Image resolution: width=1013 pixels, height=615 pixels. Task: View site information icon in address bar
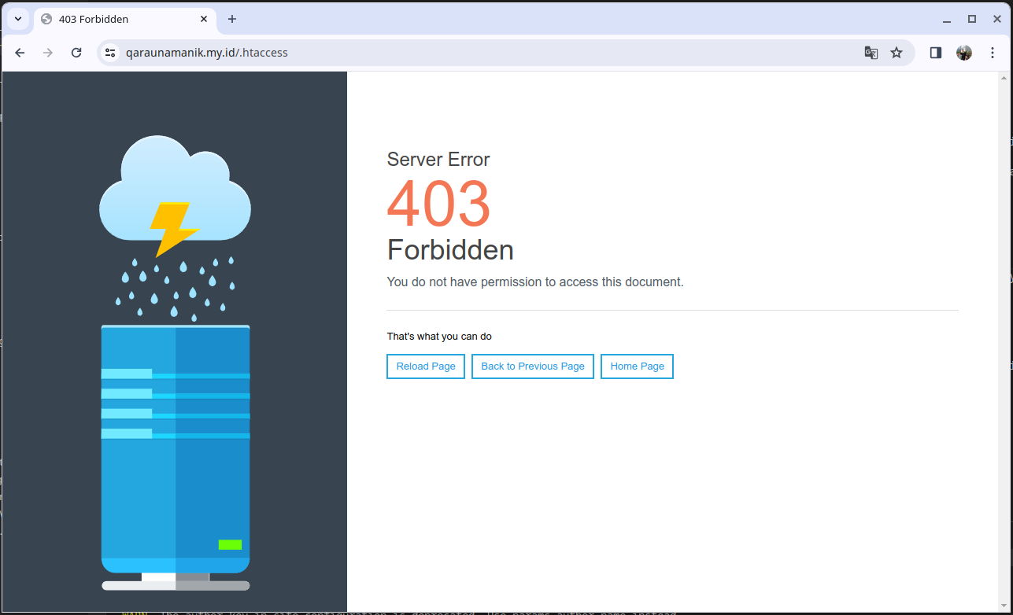109,53
